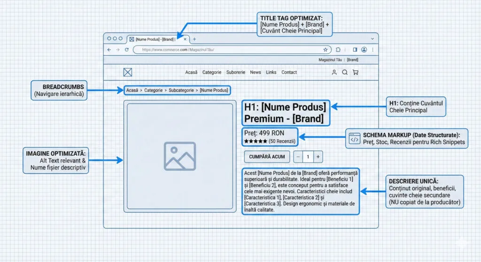Decrease quantity with the minus stepper
The height and width of the screenshot is (262, 481).
[299, 157]
